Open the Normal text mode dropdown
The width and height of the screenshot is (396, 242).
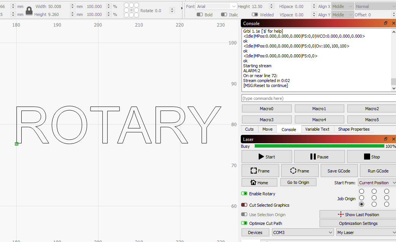375,6
